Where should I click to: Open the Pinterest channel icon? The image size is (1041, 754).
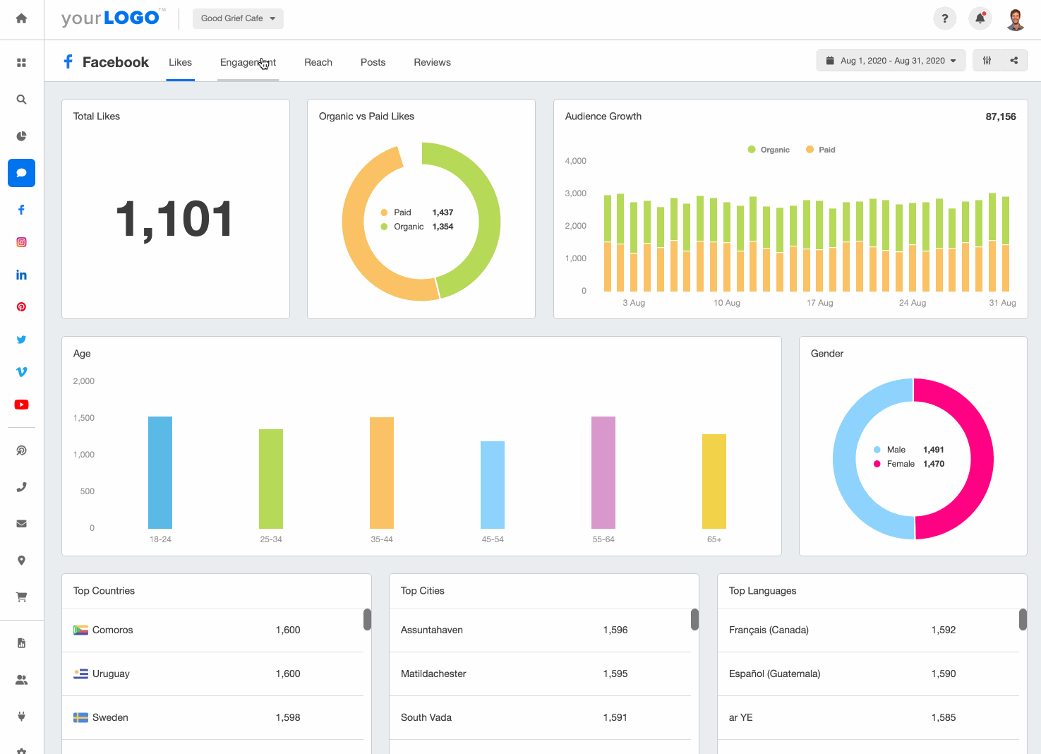(21, 306)
